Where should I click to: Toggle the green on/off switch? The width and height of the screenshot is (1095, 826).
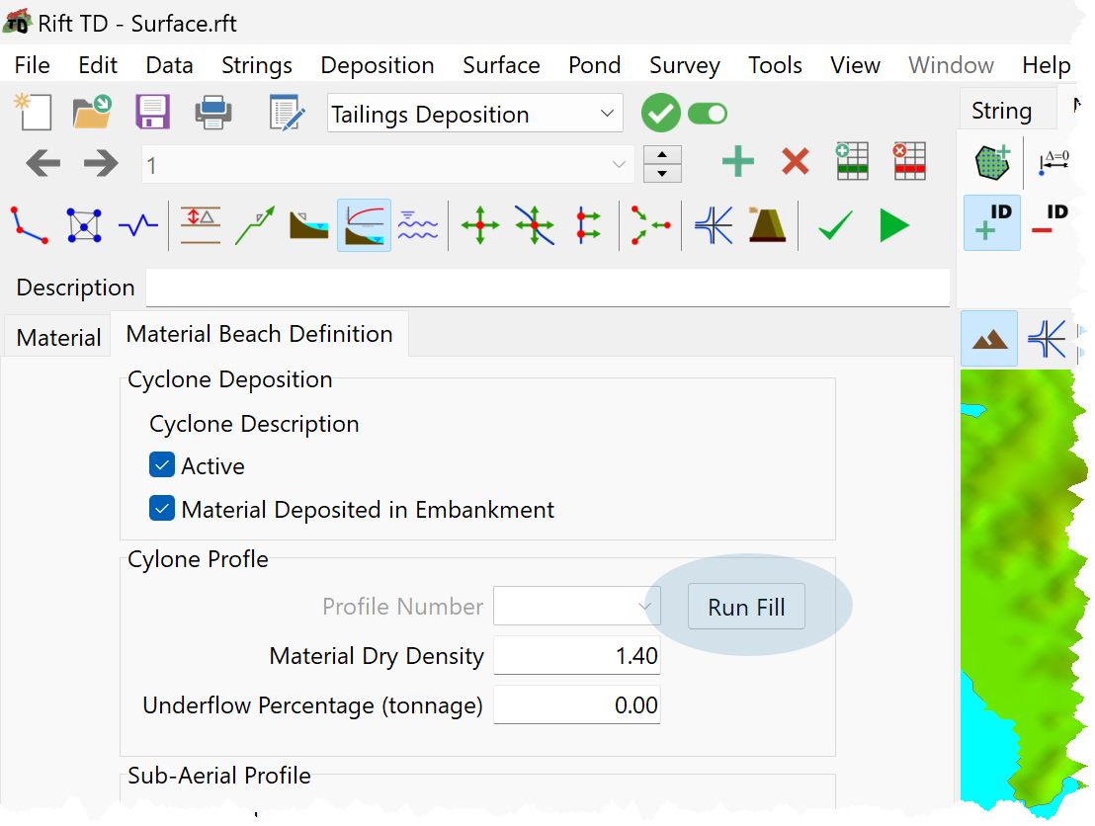tap(708, 113)
